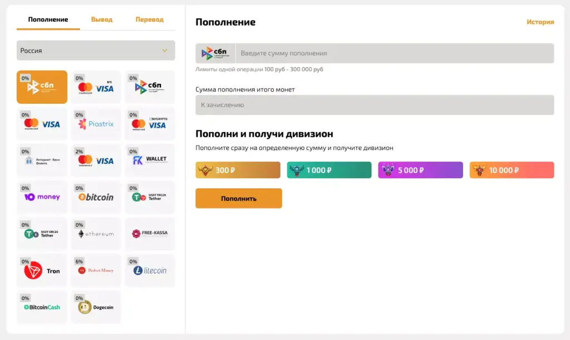Choose Tron as payment method

pos(41,270)
